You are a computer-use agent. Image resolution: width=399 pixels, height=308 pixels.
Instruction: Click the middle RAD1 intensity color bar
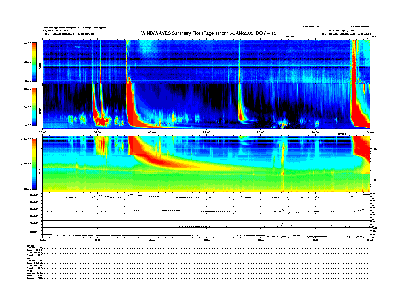(34, 107)
